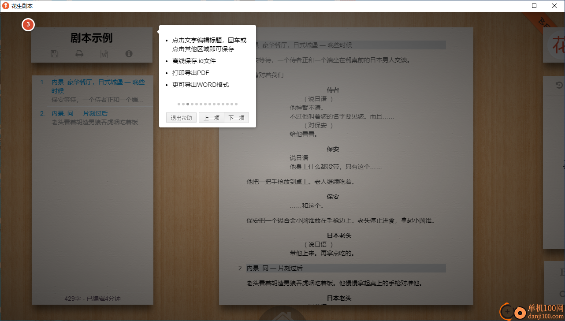Viewport: 565px width, 321px height.
Task: Click the line 不过他叫着您的名字要见您。而且……
Action: 342,117
